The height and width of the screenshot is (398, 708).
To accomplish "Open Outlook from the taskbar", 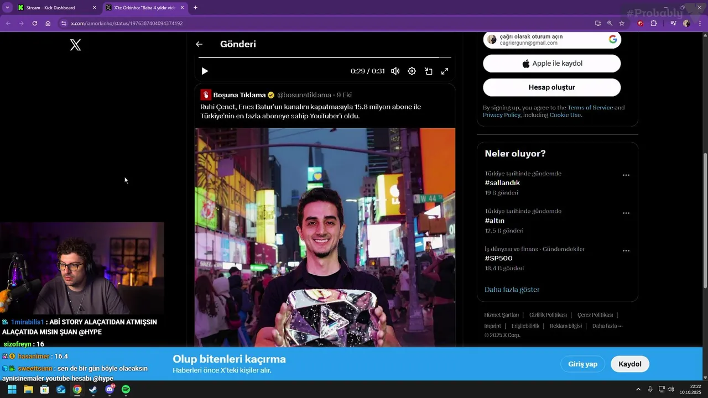I will [61, 389].
